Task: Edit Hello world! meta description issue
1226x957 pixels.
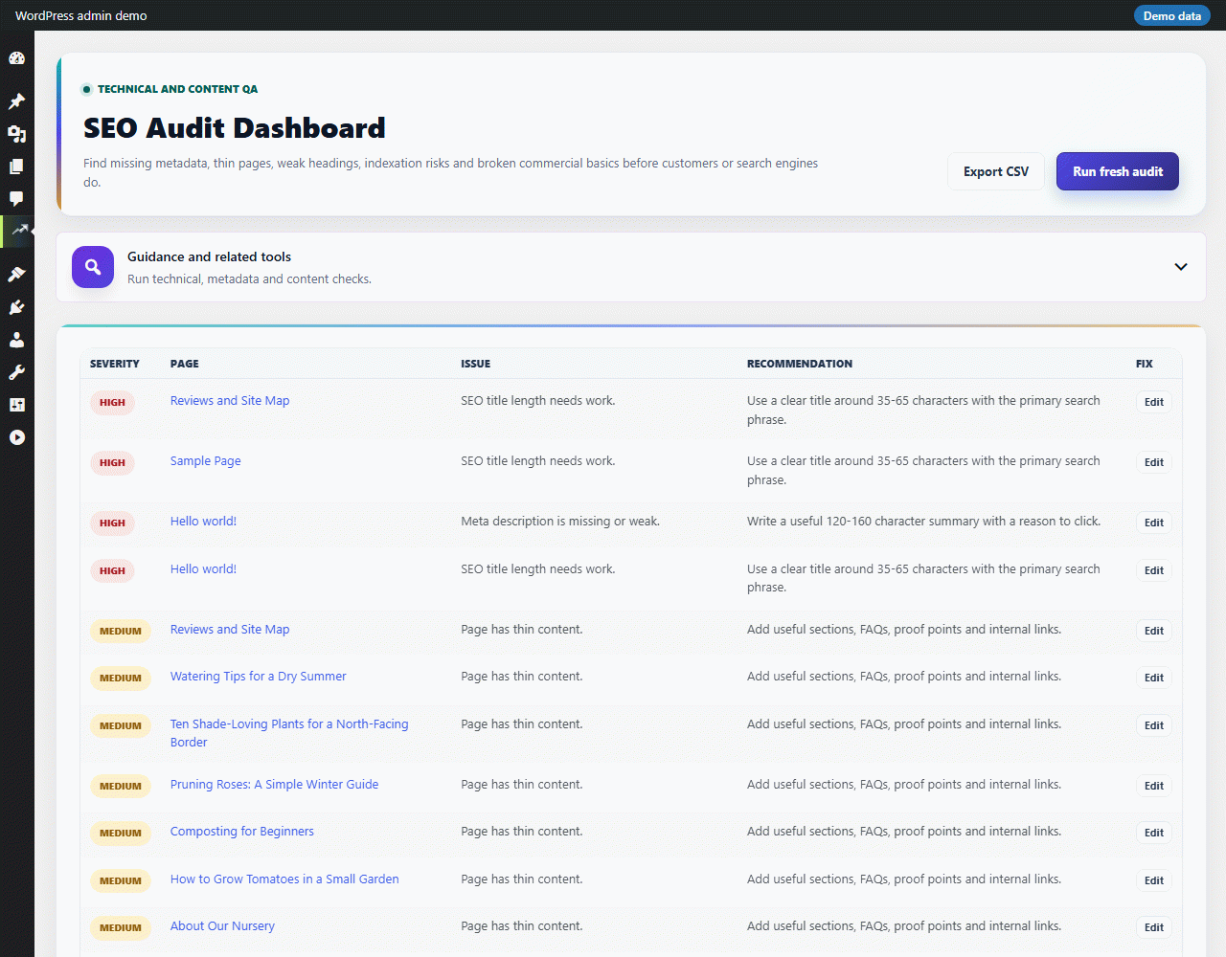Action: (1154, 523)
